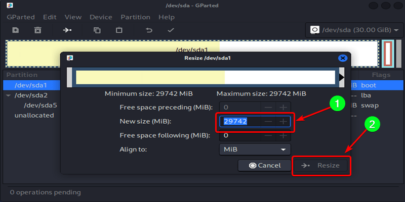Image resolution: width=405 pixels, height=202 pixels.
Task: Click the delete partition toolbar icon
Action: point(38,30)
